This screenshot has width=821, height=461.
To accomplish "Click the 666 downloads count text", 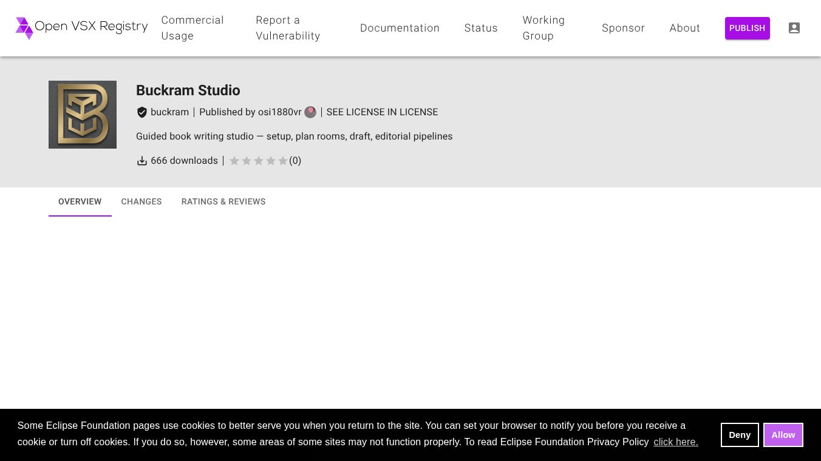I will pyautogui.click(x=184, y=161).
